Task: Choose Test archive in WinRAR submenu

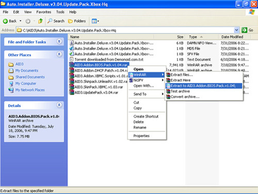Action: click(204, 92)
